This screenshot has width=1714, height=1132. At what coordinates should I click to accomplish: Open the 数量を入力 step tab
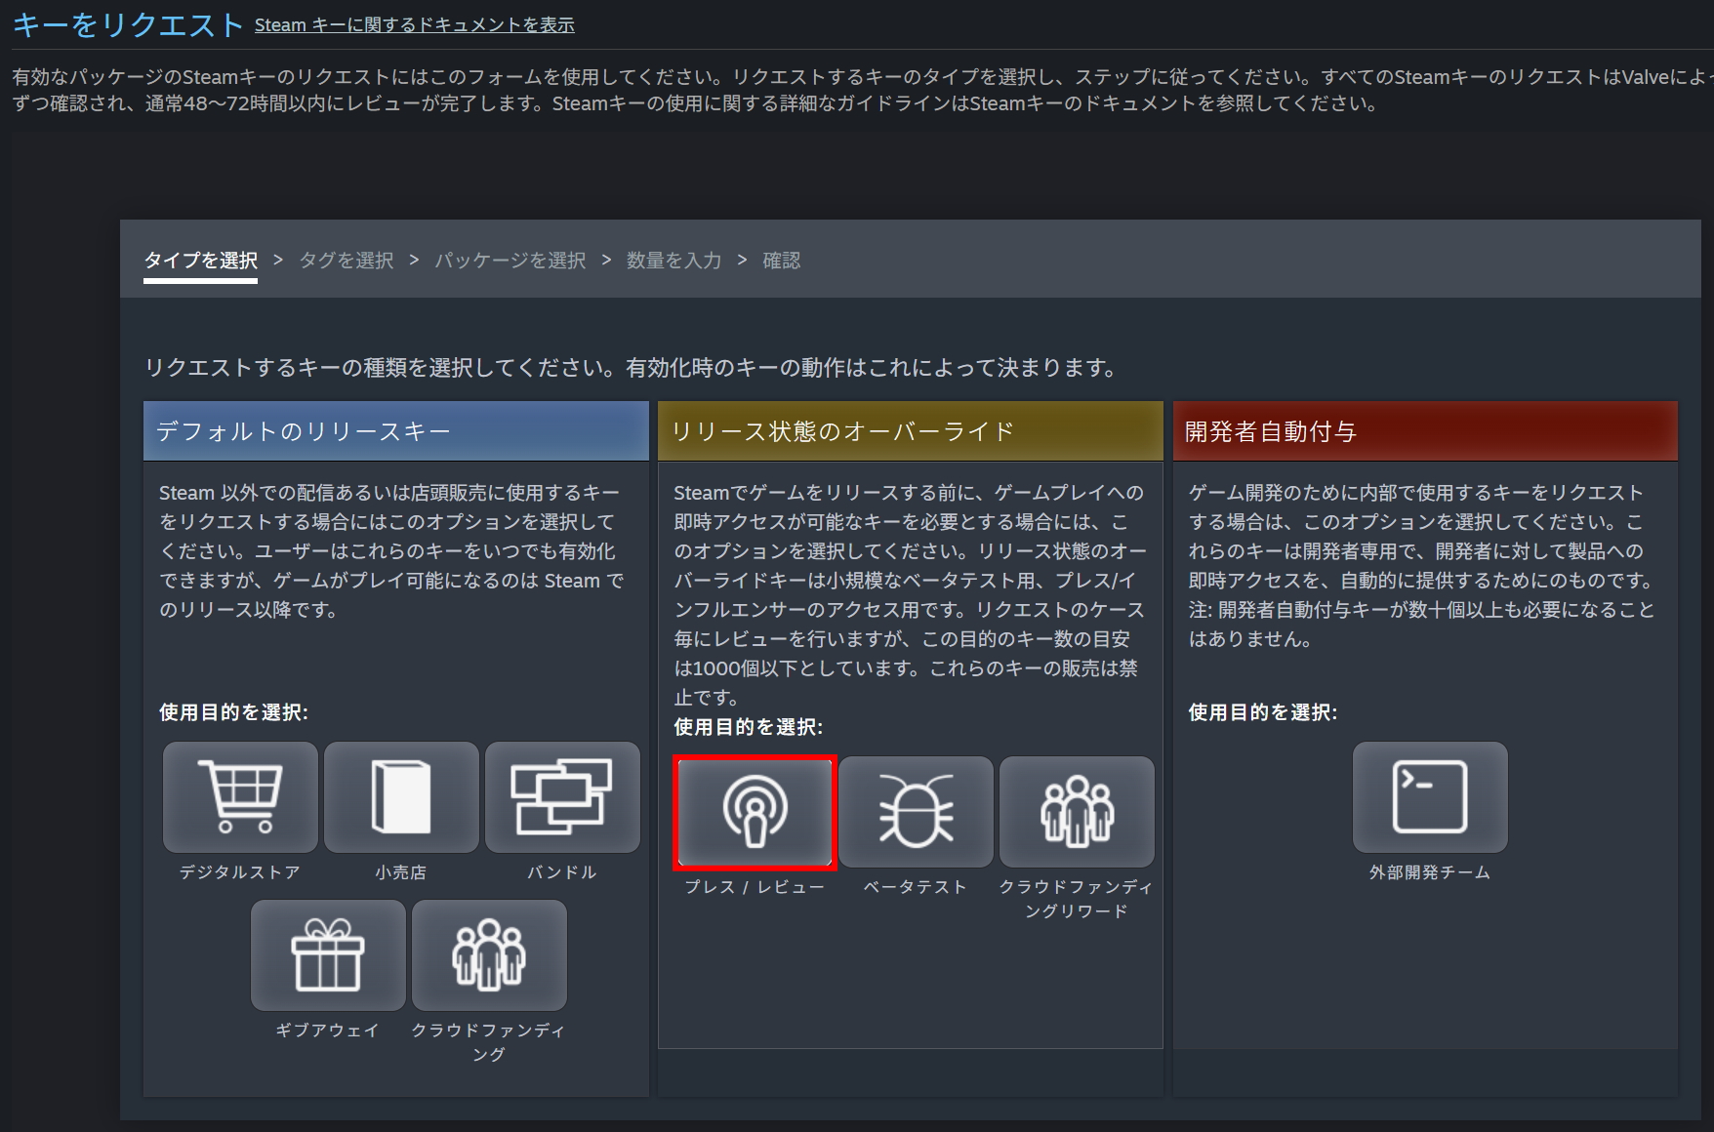coord(673,261)
